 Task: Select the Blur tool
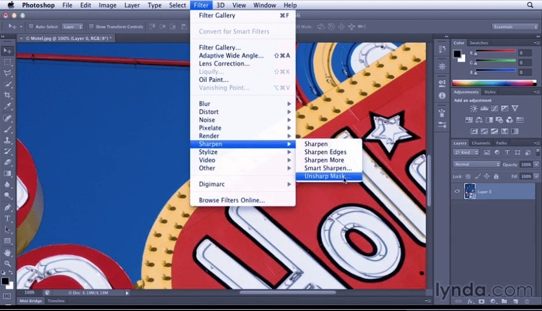coord(7,185)
